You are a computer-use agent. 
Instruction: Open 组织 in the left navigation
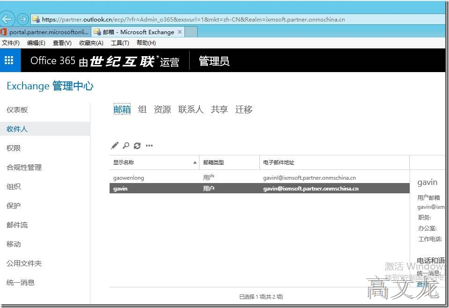pos(14,186)
